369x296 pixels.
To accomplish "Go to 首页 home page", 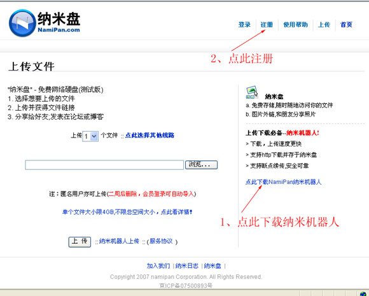I will [346, 24].
